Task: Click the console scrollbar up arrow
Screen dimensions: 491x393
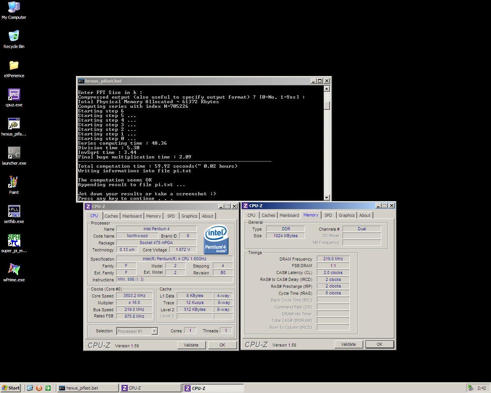Action: (327, 89)
